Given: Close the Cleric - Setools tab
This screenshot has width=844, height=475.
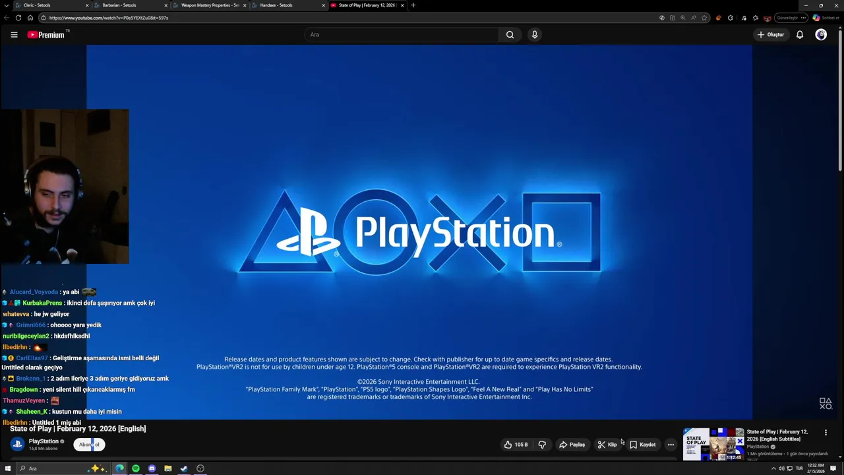Looking at the screenshot, I should [87, 5].
